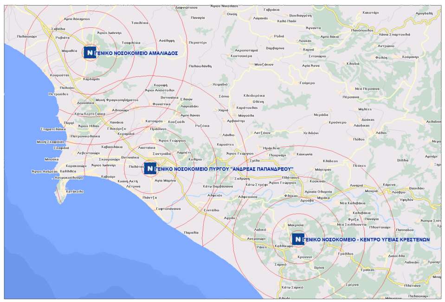Click the Πλουτοχώρι label

[x=380, y=227]
